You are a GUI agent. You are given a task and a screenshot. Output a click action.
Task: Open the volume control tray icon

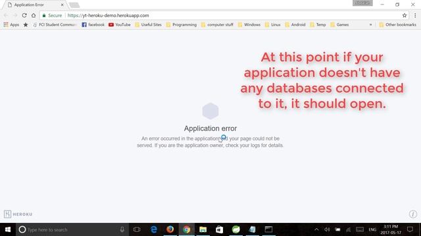coord(327,229)
